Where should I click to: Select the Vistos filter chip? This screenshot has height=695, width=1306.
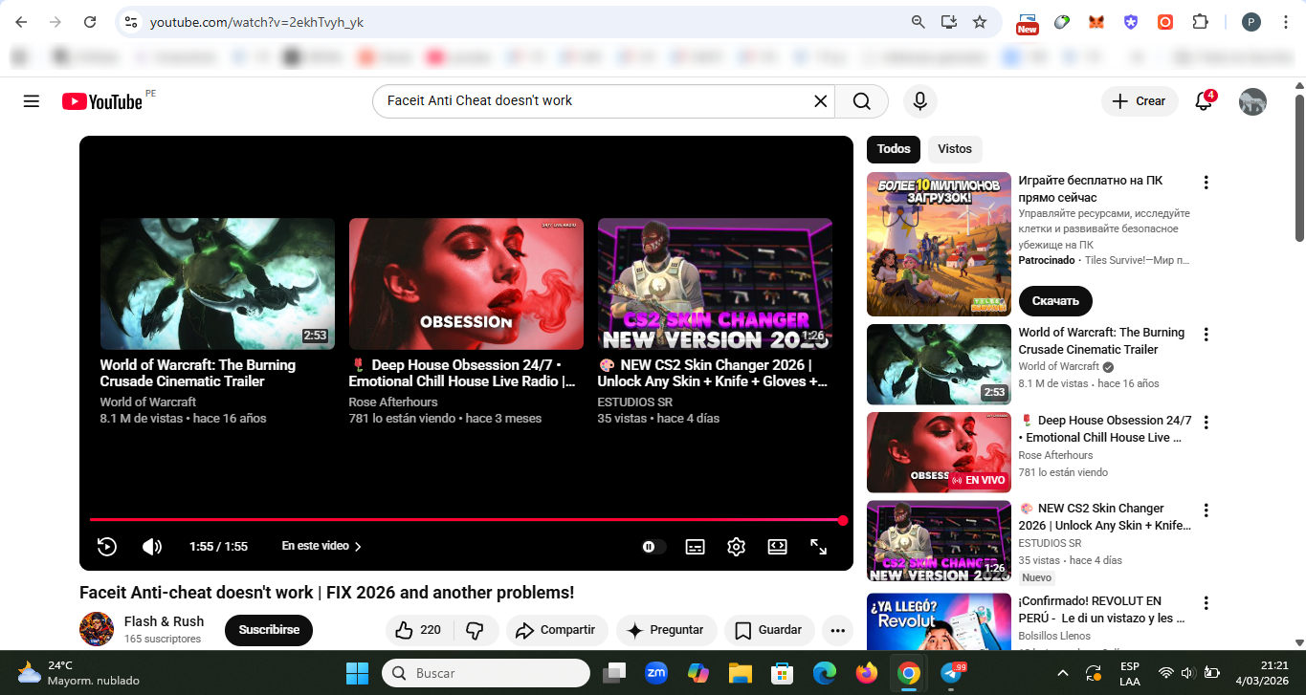tap(955, 149)
